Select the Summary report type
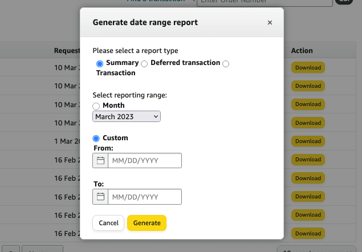 (x=100, y=63)
